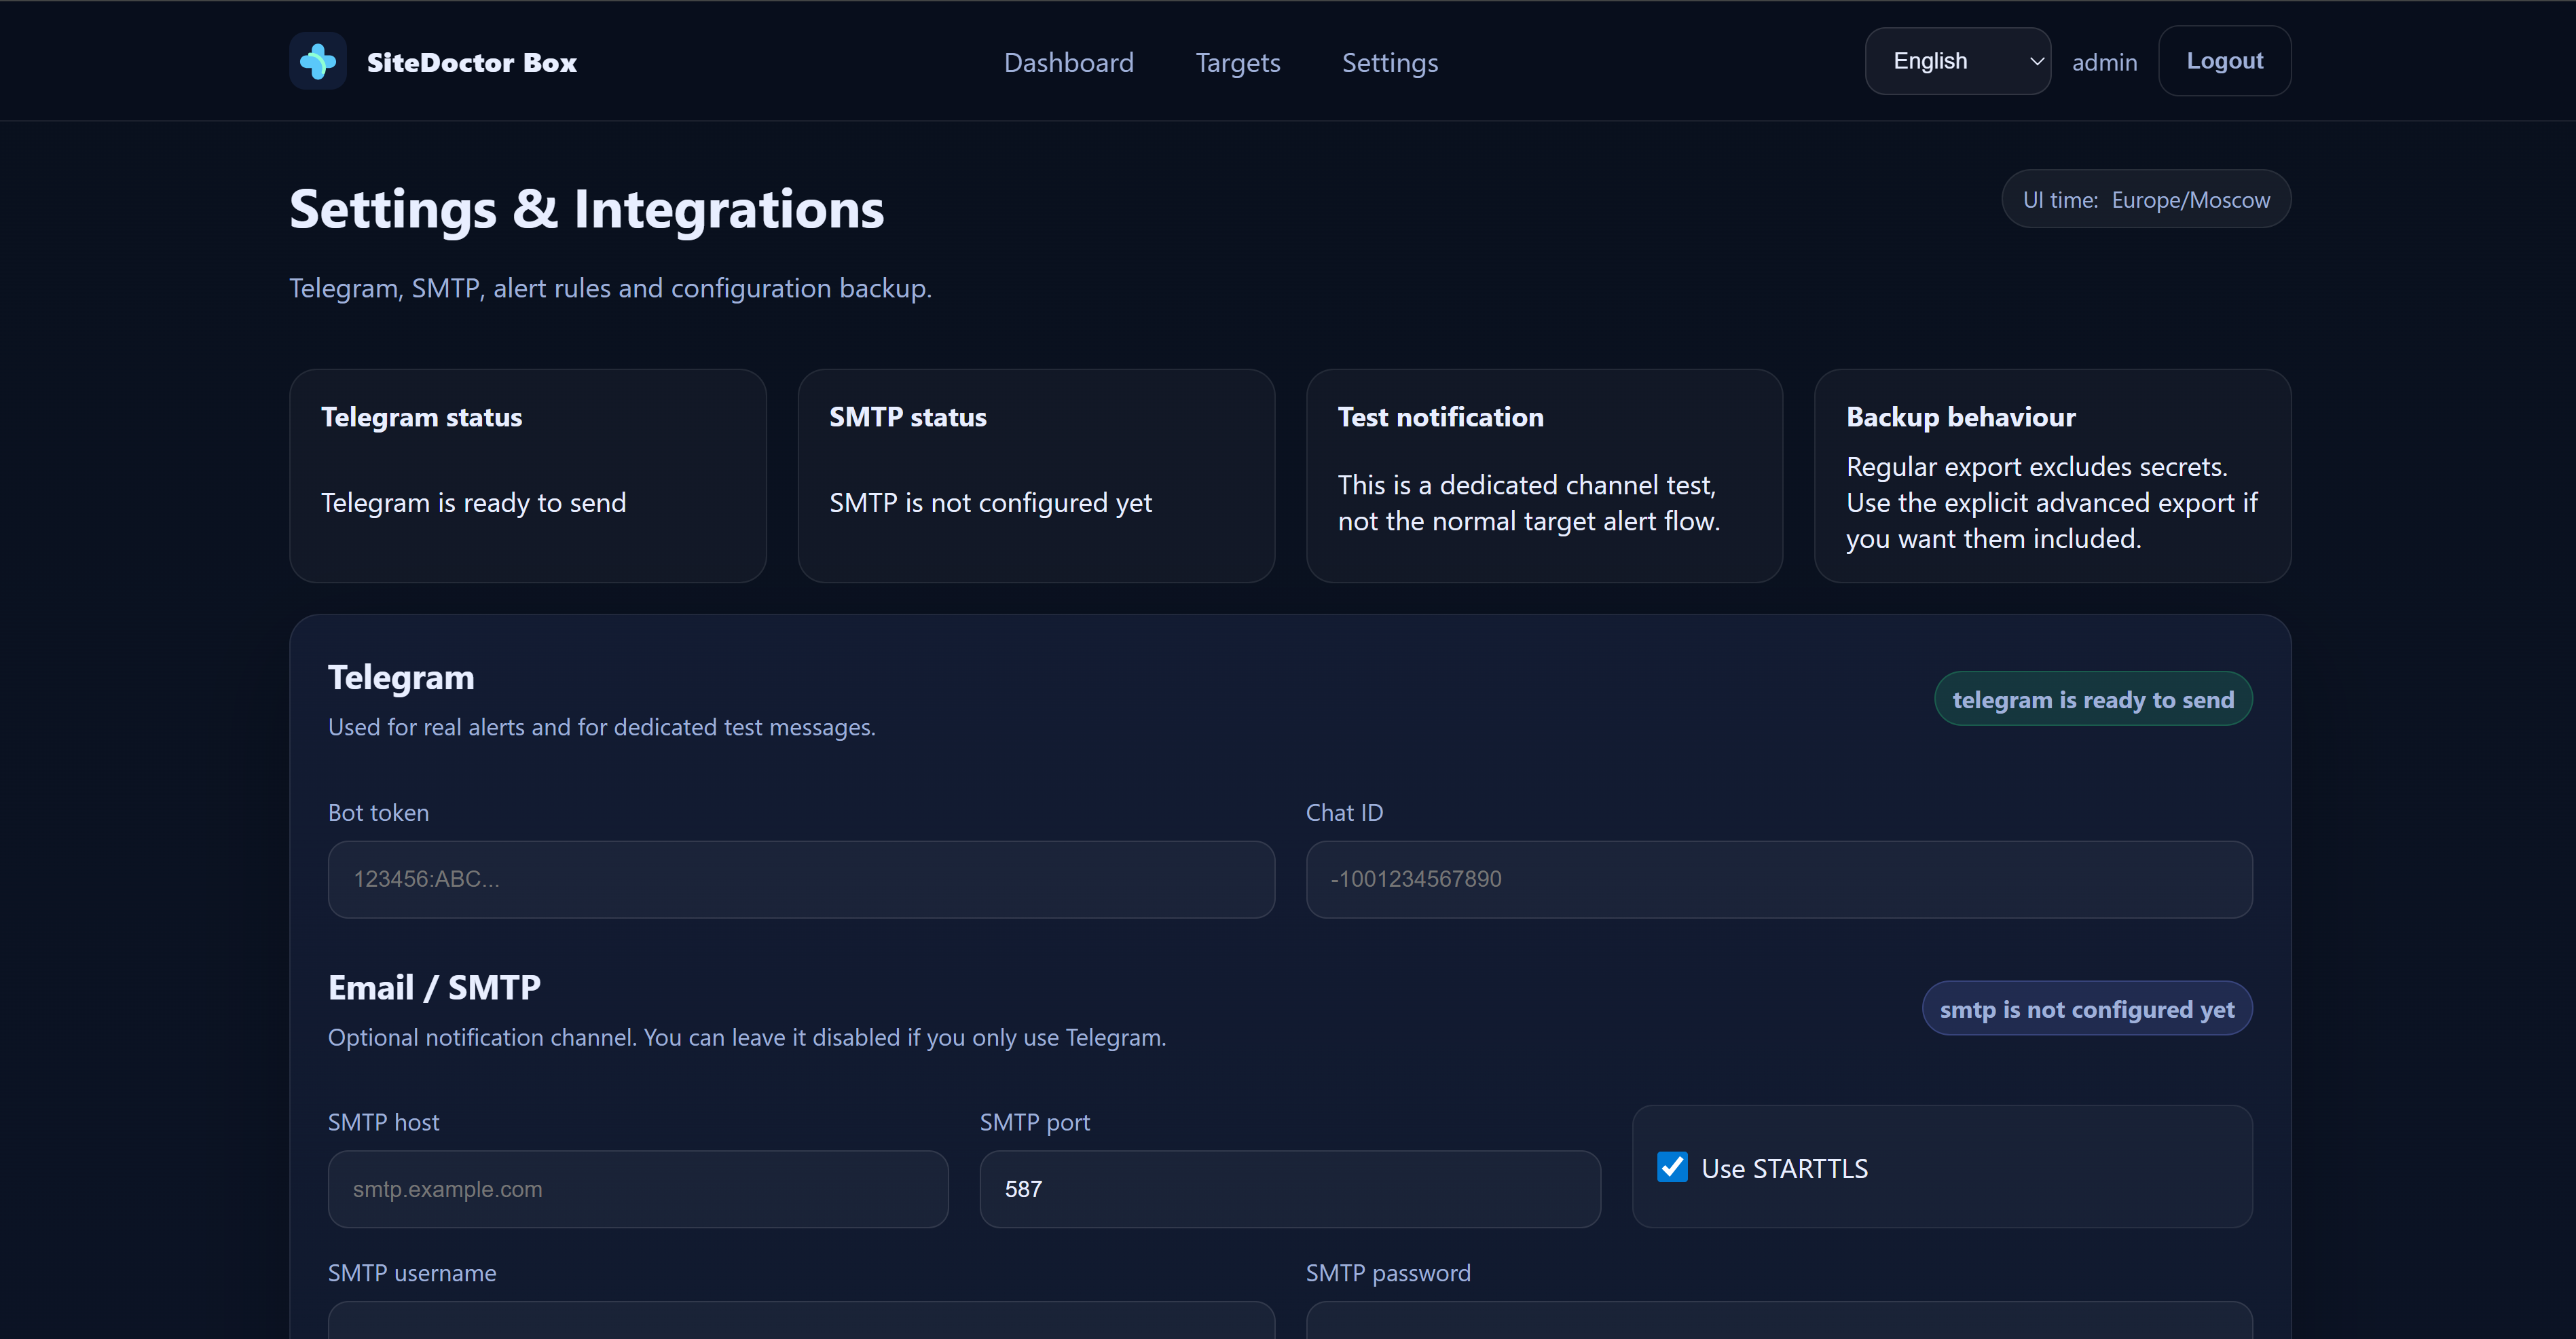Focus the Chat ID input field
The height and width of the screenshot is (1339, 2576).
[1778, 879]
